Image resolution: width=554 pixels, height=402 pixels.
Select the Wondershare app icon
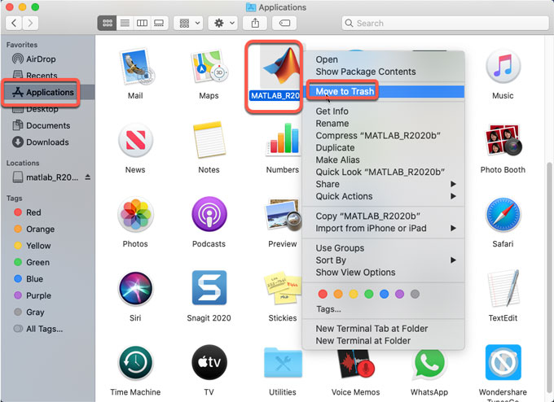pyautogui.click(x=503, y=362)
